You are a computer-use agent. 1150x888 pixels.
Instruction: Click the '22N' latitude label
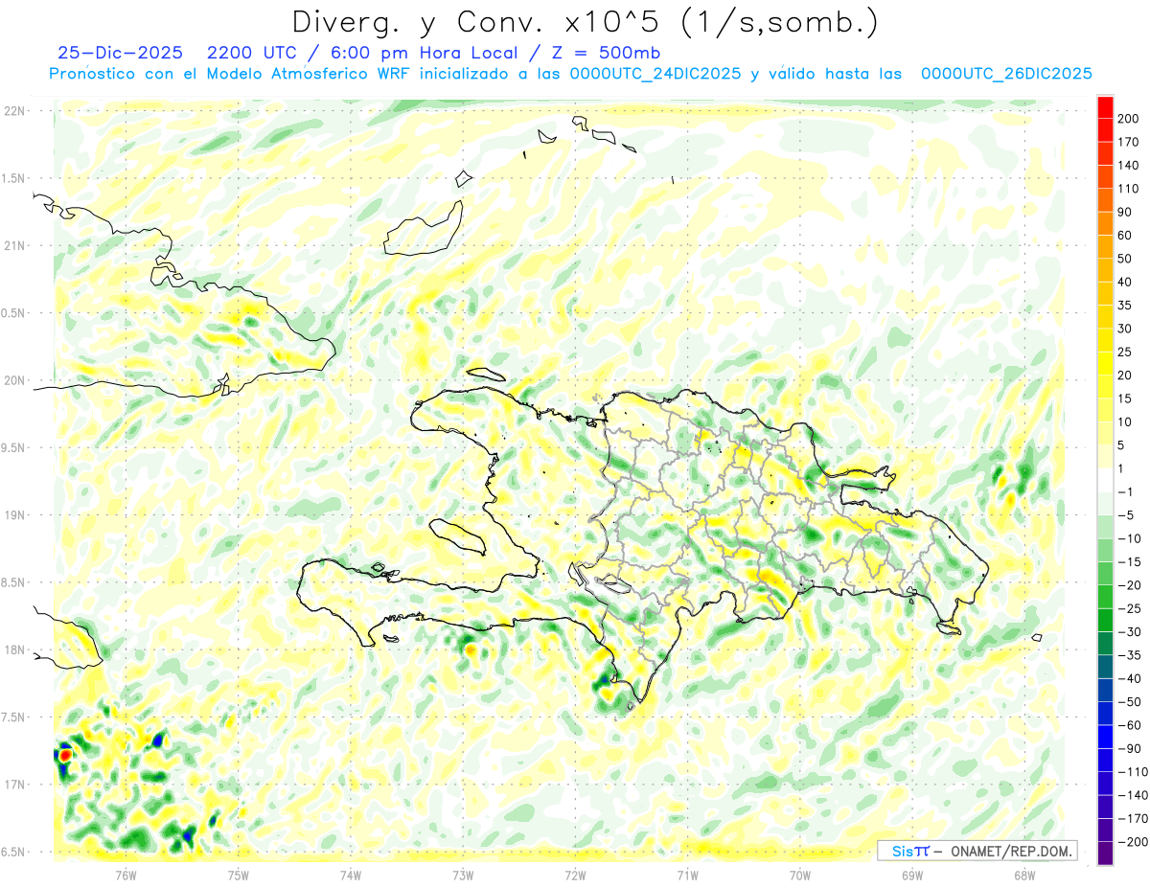coord(13,111)
